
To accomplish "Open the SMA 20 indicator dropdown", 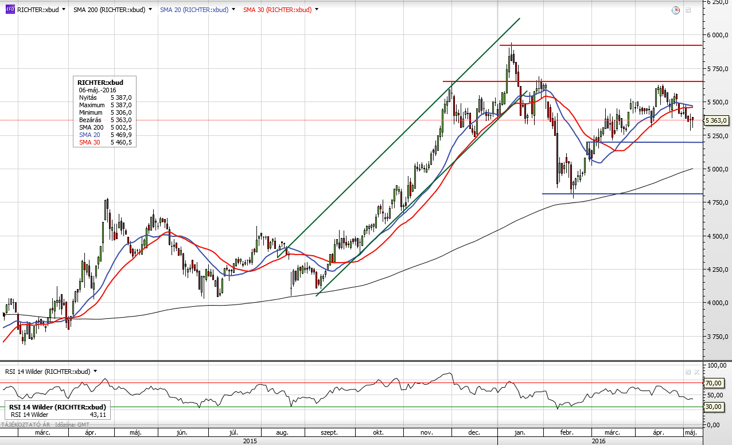I will point(234,10).
